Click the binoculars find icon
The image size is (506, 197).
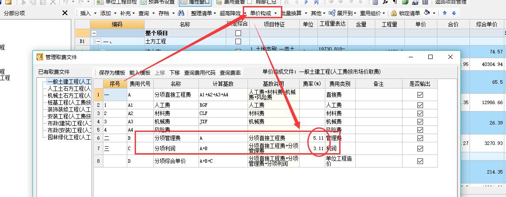point(181,13)
